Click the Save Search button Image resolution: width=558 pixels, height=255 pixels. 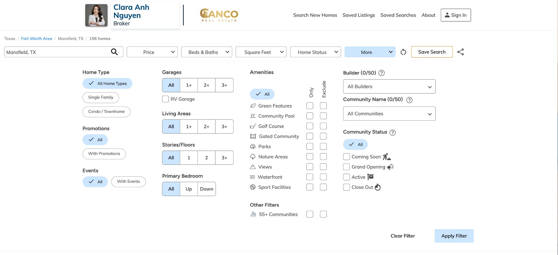432,52
